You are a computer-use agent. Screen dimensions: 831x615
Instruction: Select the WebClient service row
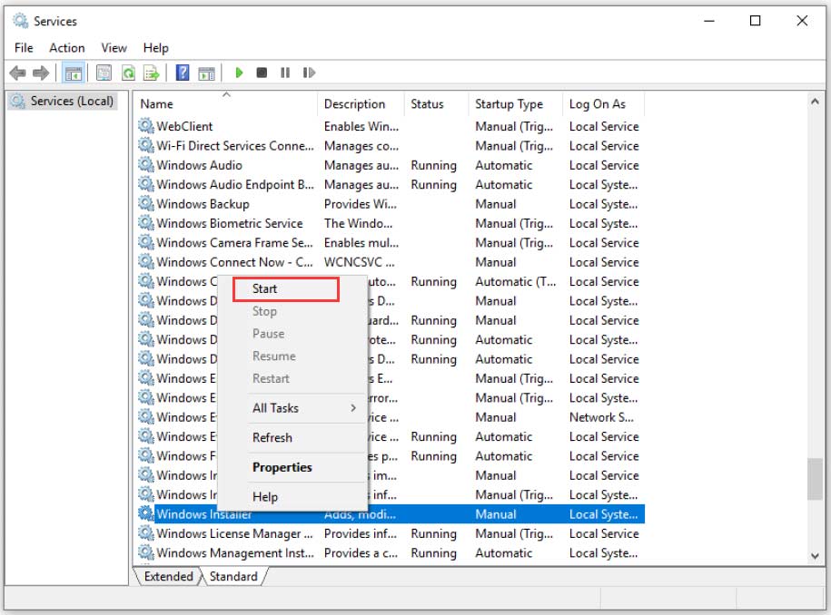point(391,126)
